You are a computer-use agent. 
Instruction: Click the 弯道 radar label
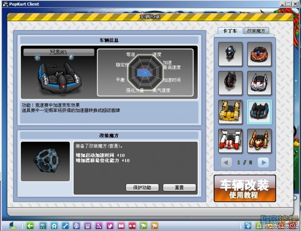point(131,54)
